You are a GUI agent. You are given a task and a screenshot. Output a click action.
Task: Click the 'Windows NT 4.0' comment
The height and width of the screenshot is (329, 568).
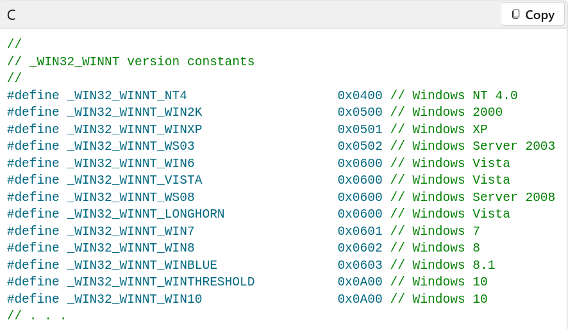click(x=454, y=95)
